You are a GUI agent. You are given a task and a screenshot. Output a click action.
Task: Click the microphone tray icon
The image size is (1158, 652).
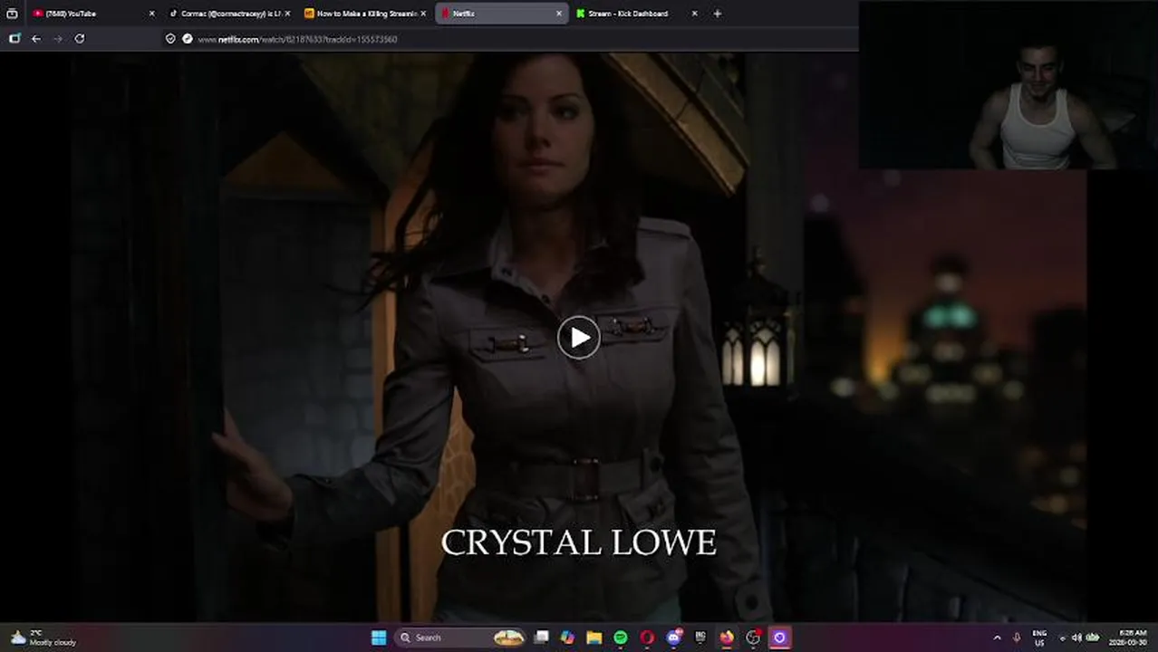coord(1017,638)
